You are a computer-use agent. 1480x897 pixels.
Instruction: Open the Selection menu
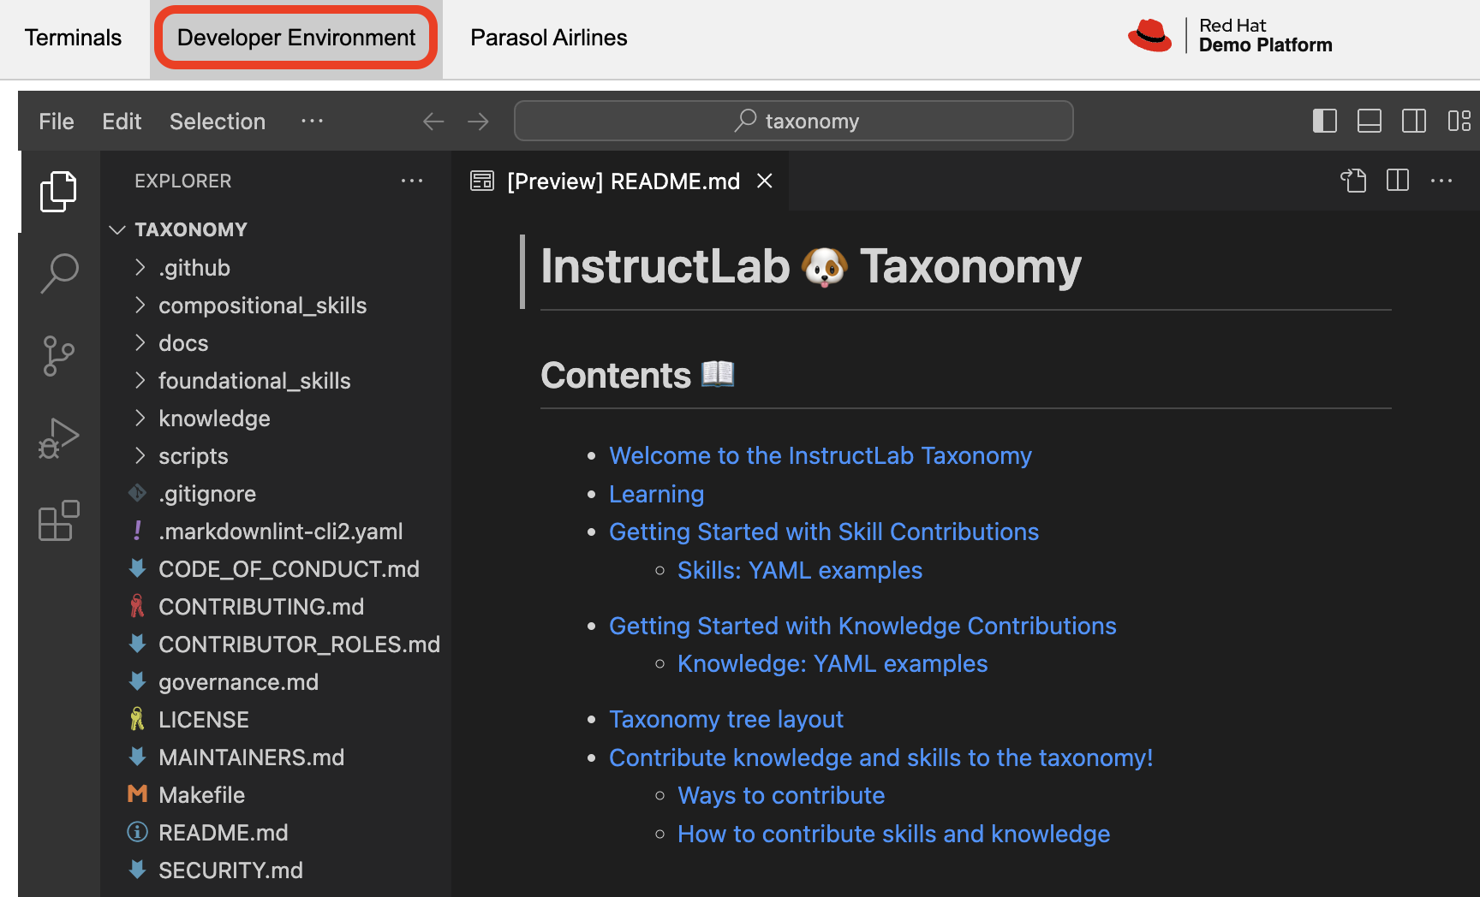pyautogui.click(x=218, y=122)
